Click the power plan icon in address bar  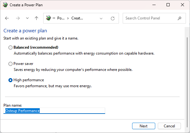48,18
